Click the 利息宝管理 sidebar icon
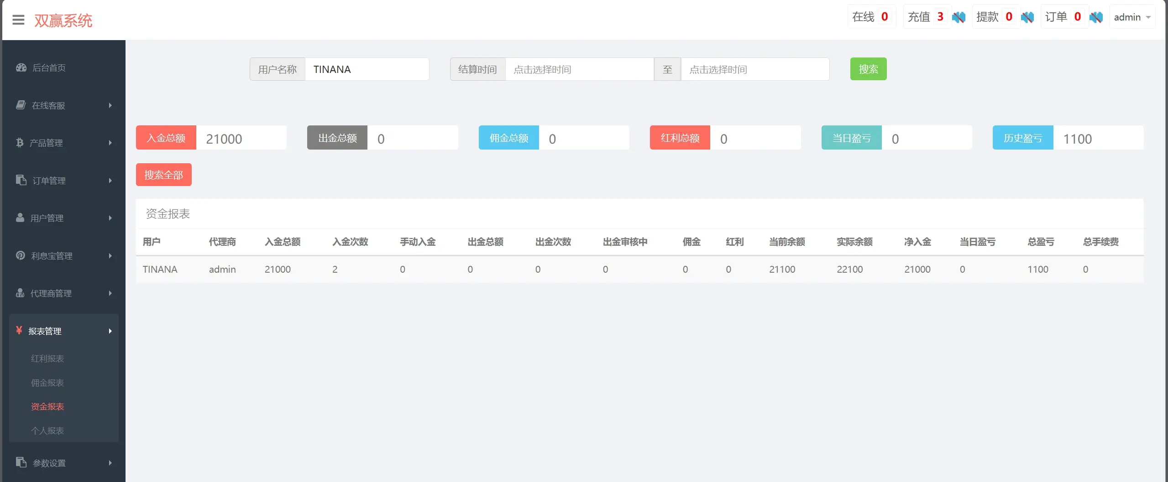 21,255
